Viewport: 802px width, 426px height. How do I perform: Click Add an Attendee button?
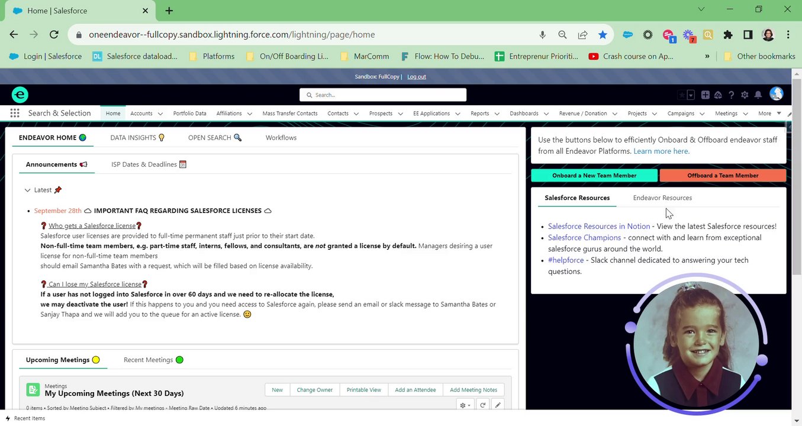point(416,390)
